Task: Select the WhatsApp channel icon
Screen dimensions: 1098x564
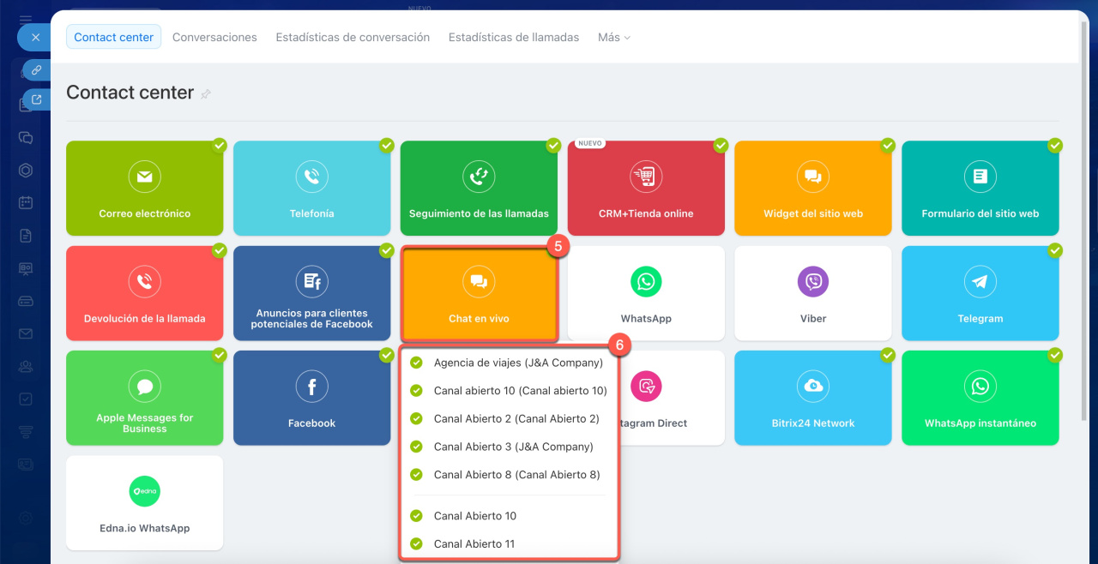Action: pos(646,282)
